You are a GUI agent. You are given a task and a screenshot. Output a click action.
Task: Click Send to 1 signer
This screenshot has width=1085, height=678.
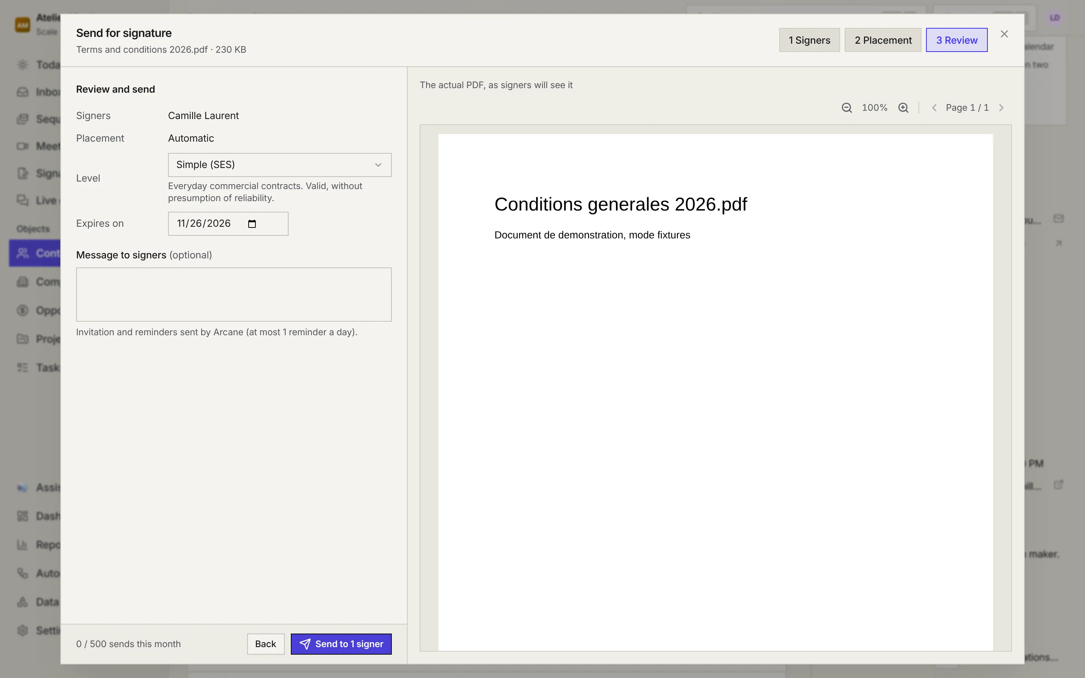(341, 644)
